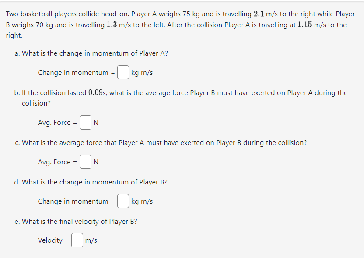The image size is (364, 258).
Task: Click the 'Avg. Force =' label in part c
Action: click(57, 162)
